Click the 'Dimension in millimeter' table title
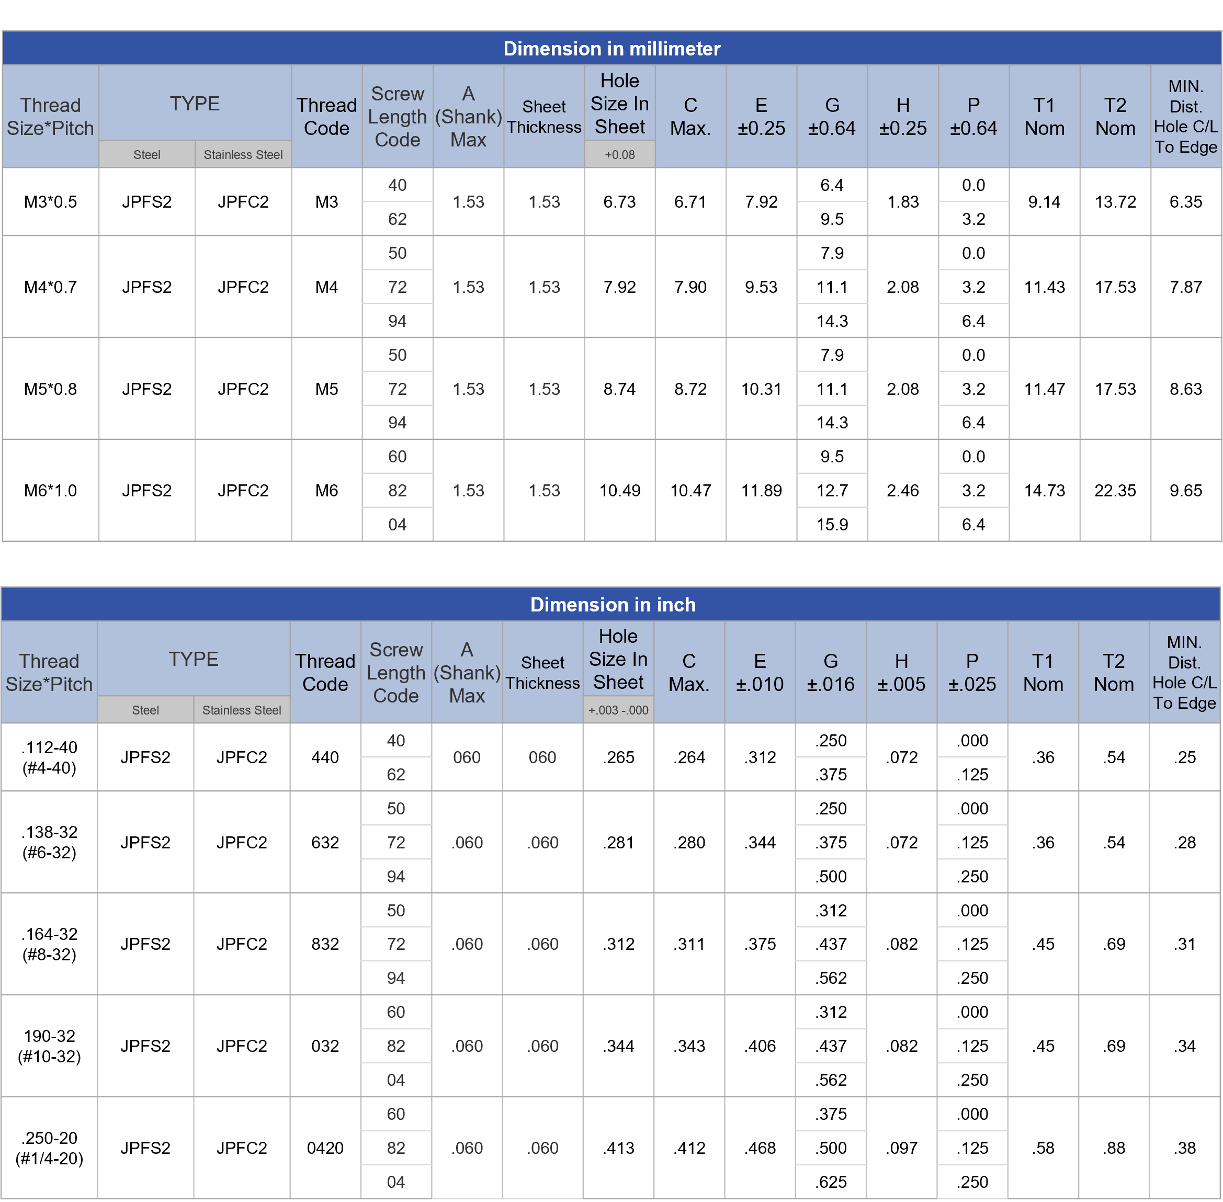The image size is (1223, 1202). click(611, 49)
